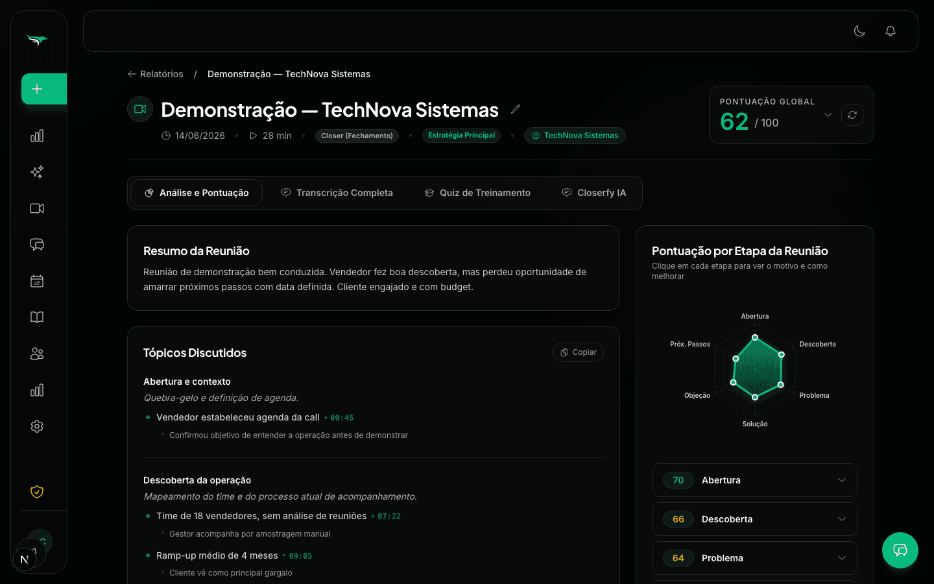
Task: Click the yellow shield check icon
Action: pos(37,492)
